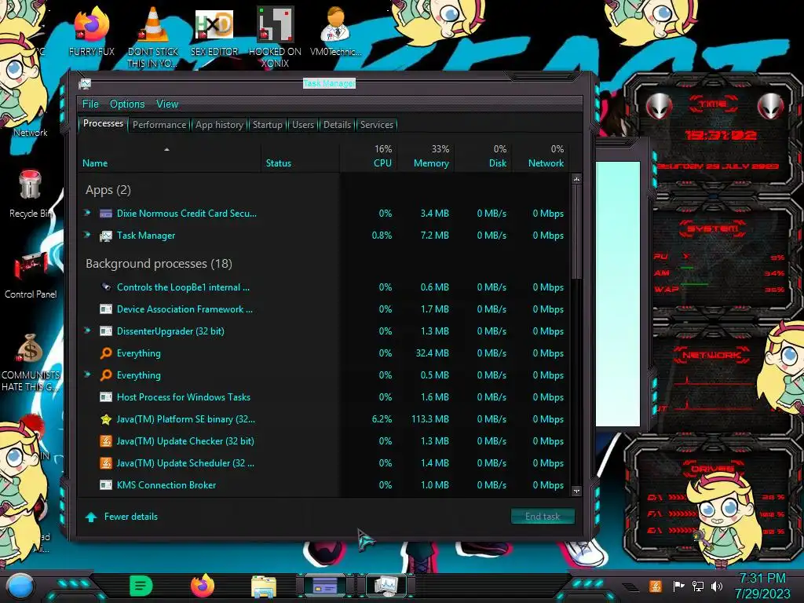This screenshot has height=603, width=804.
Task: Switch to the Users tab
Action: (303, 125)
